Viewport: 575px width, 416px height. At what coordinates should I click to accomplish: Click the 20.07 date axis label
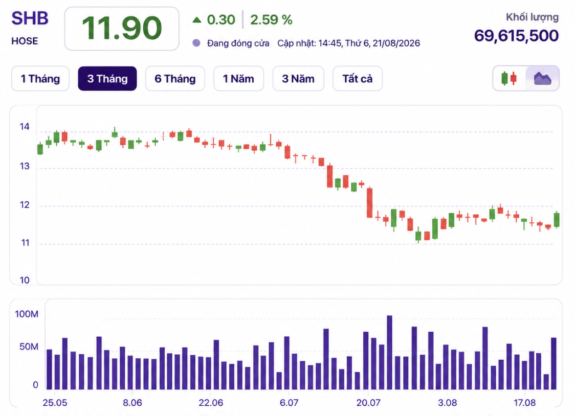[x=368, y=403]
